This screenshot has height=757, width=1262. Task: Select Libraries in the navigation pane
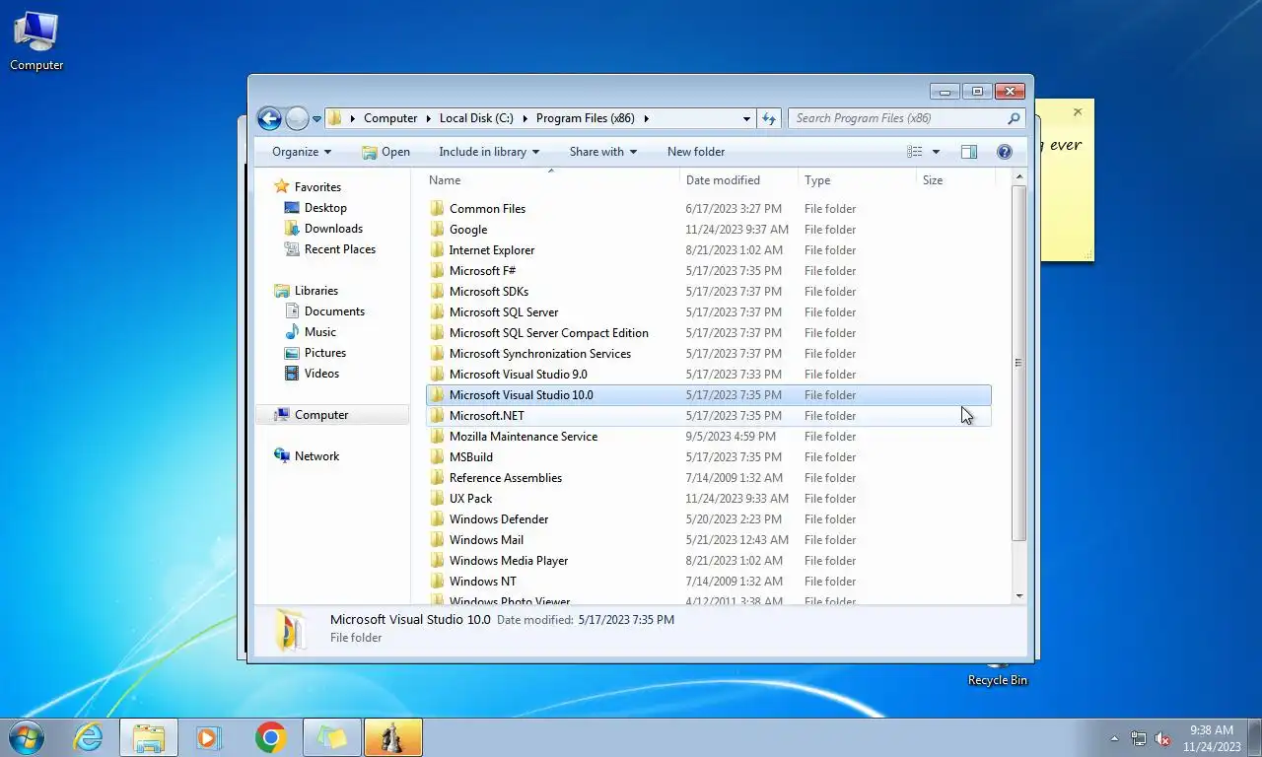(x=315, y=291)
